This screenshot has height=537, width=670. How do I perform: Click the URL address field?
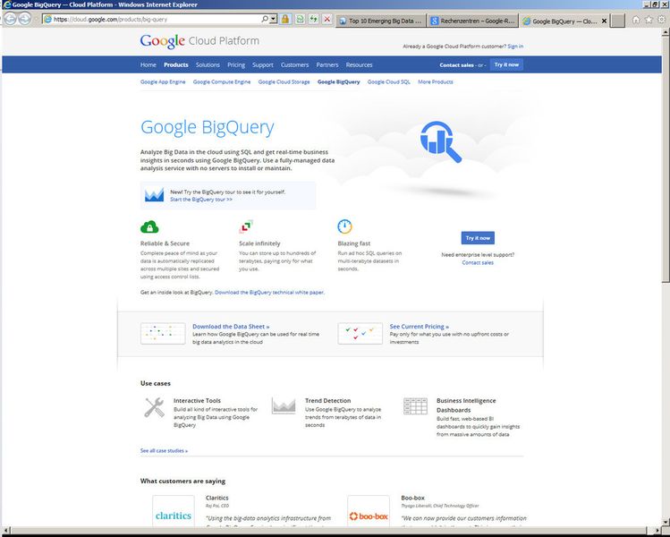pyautogui.click(x=156, y=19)
